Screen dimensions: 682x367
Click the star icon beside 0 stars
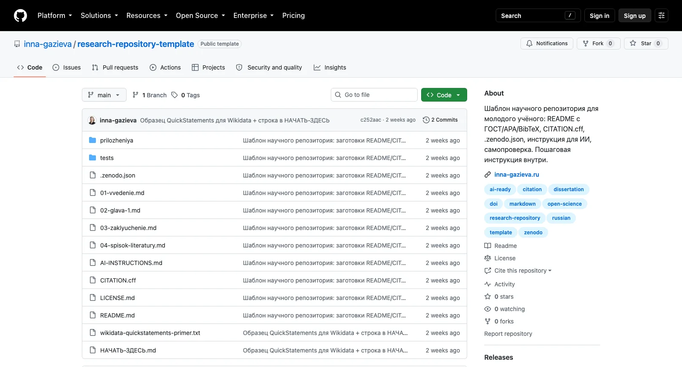click(488, 297)
